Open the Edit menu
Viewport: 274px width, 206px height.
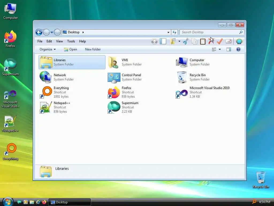click(49, 41)
